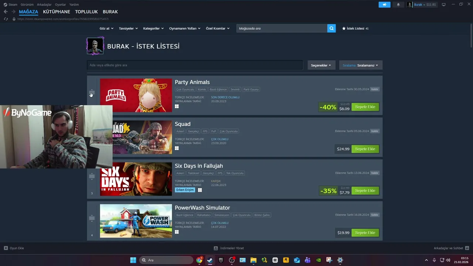473x266 pixels.
Task: Expand Göz at dropdown
Action: (106, 28)
